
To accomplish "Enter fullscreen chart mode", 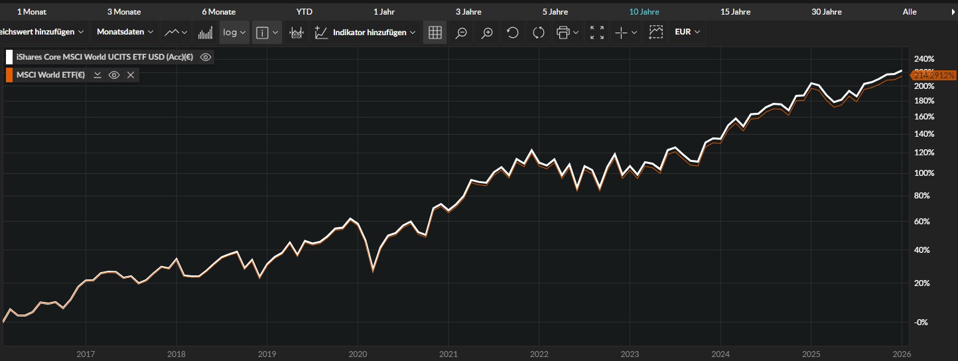I will [596, 33].
